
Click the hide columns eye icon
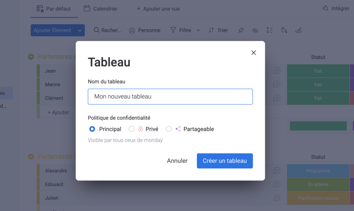pos(255,30)
